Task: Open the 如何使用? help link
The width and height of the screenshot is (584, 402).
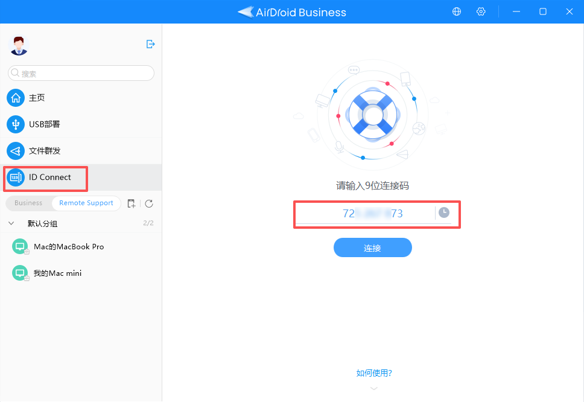Action: coord(374,373)
